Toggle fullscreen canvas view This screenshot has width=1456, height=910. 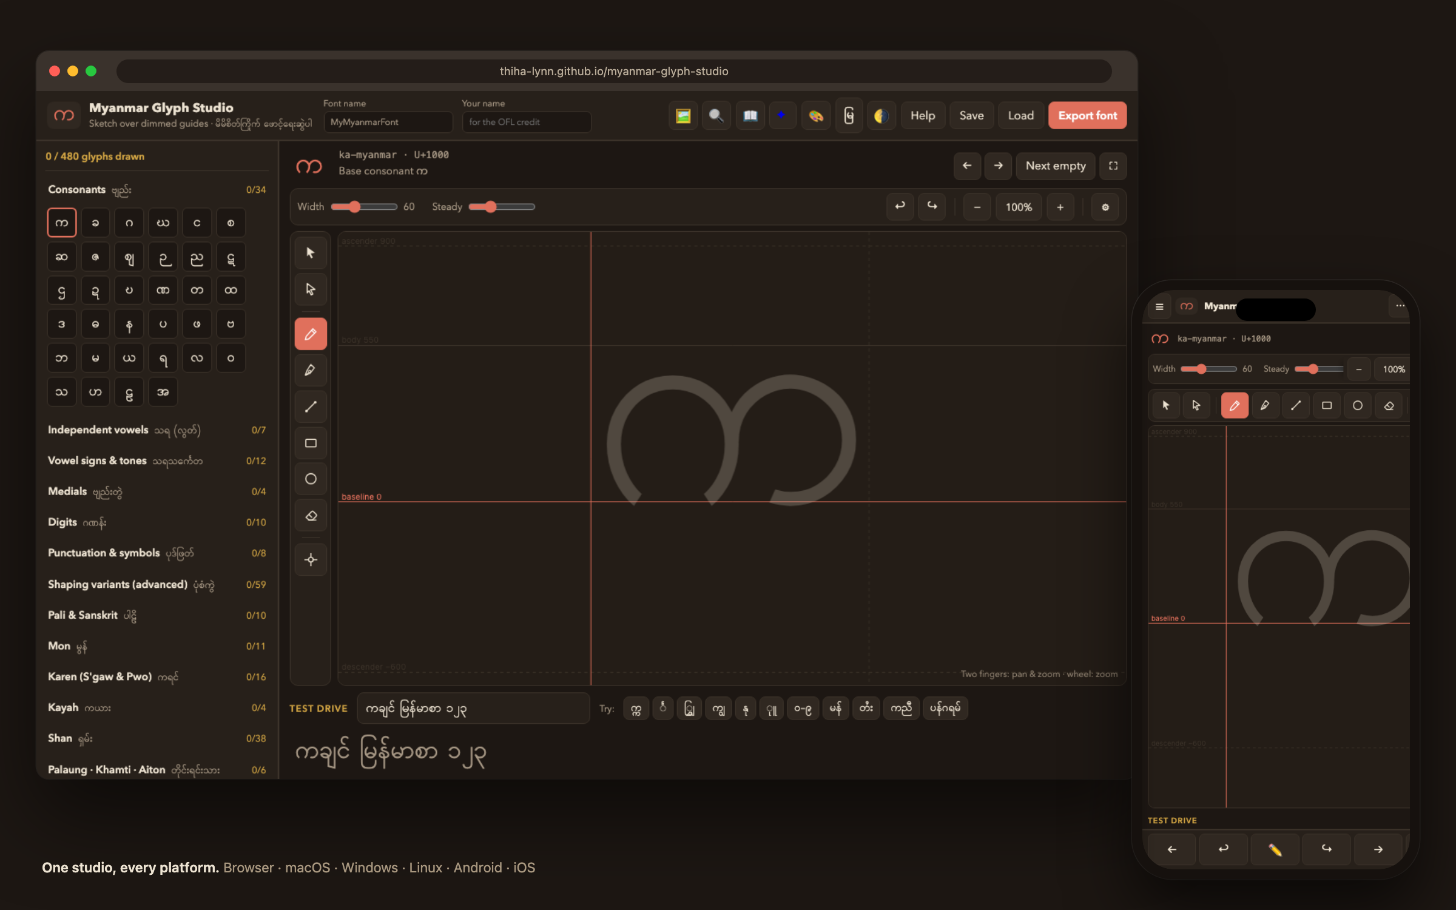click(1113, 166)
